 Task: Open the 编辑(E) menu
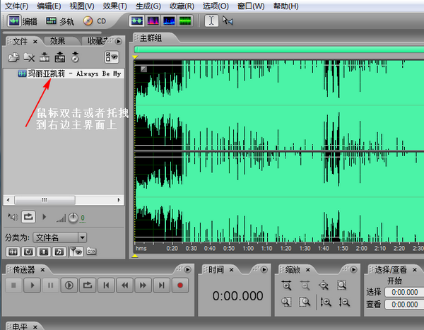tap(49, 6)
